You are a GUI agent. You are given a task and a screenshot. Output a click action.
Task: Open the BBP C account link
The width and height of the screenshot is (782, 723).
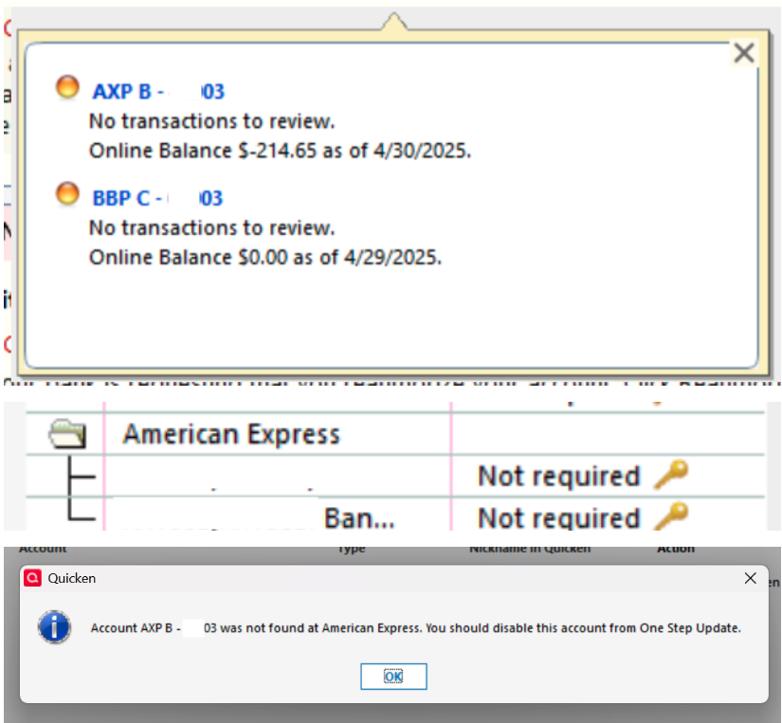157,198
